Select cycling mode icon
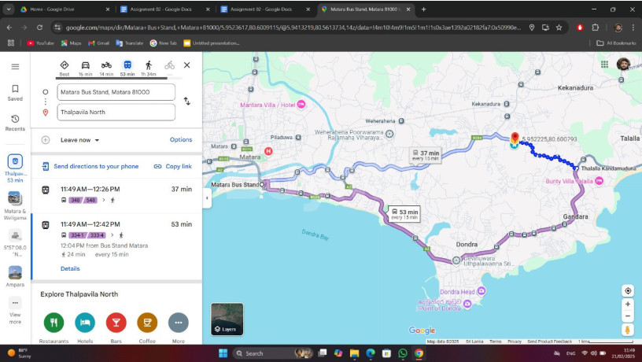The height and width of the screenshot is (362, 642). [169, 65]
